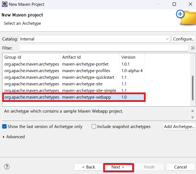Select the maven-archetype-site row
This screenshot has height=174, width=196.
point(74,84)
